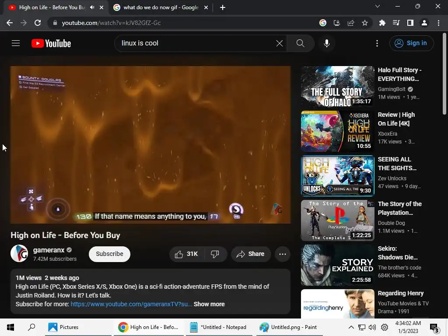Switch to what do we do now gif tab
Screen dimensions: 448x336
click(161, 7)
